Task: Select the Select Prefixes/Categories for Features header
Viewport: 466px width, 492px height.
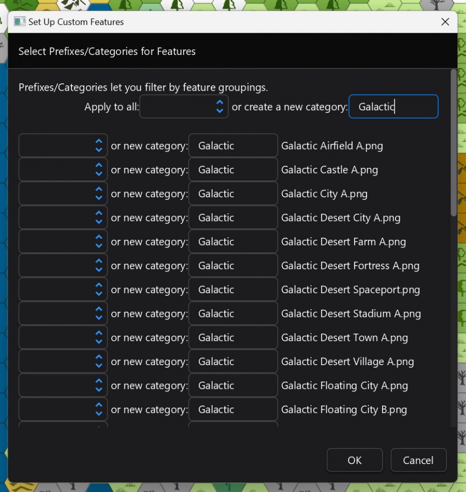Action: pyautogui.click(x=107, y=51)
